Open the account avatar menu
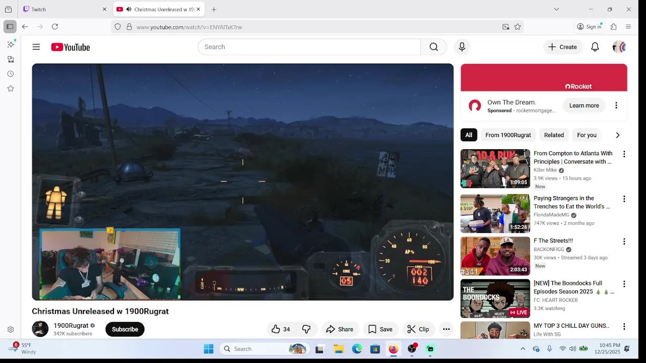Image resolution: width=646 pixels, height=363 pixels. (x=619, y=47)
